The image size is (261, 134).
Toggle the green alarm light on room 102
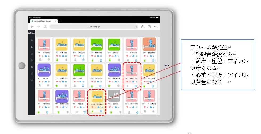point(57,60)
